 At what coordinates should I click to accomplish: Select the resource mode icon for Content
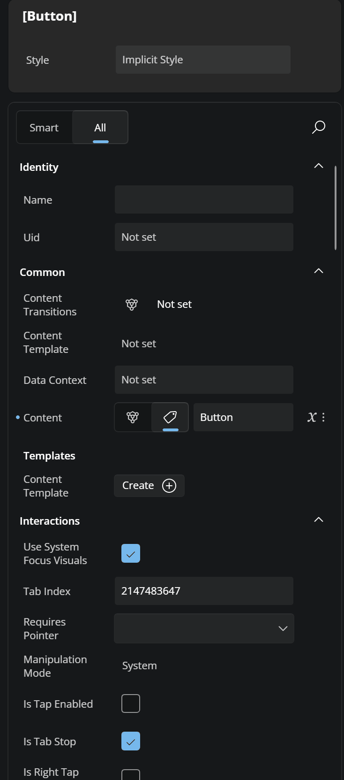[133, 417]
